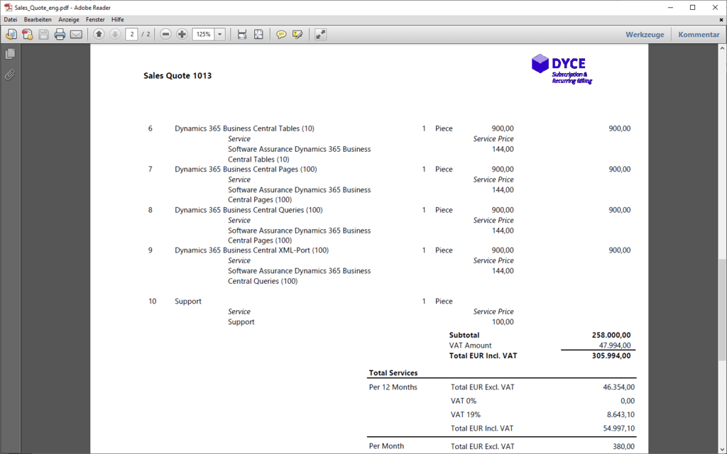This screenshot has height=454, width=727.
Task: Zoom in with the plus icon
Action: pyautogui.click(x=182, y=34)
